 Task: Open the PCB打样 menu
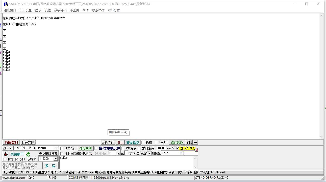tap(114, 10)
